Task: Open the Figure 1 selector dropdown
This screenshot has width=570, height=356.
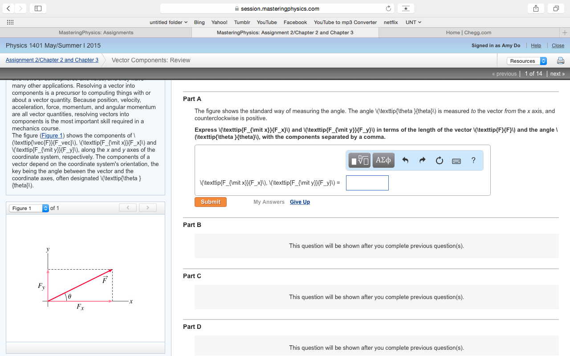Action: [x=29, y=207]
